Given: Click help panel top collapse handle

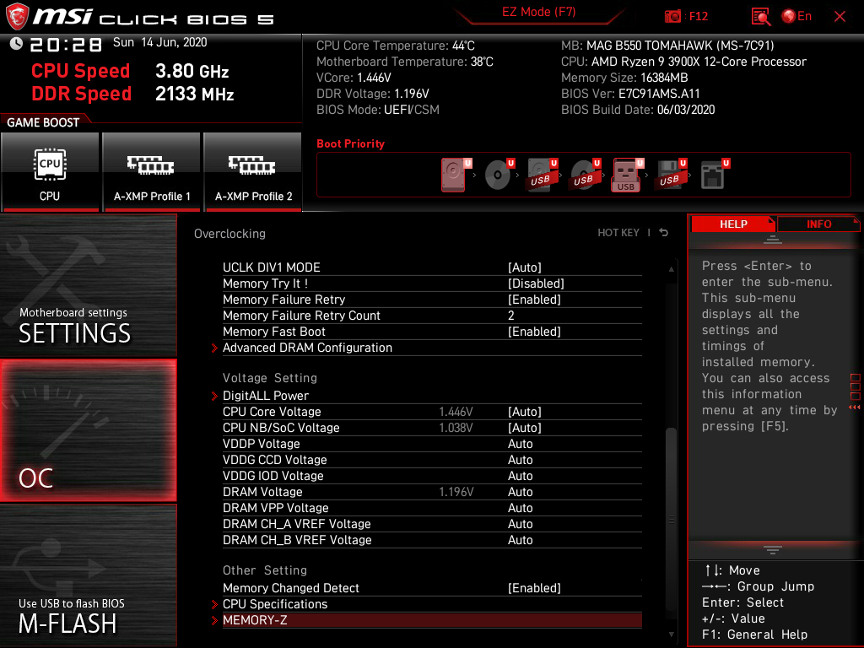Looking at the screenshot, I should point(773,240).
